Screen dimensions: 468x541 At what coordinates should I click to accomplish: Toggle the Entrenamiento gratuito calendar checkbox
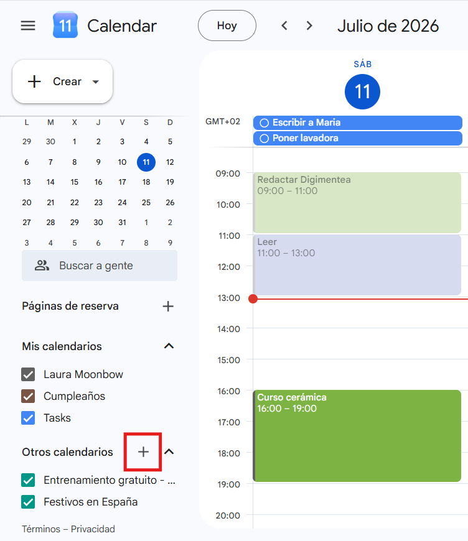[x=28, y=480]
